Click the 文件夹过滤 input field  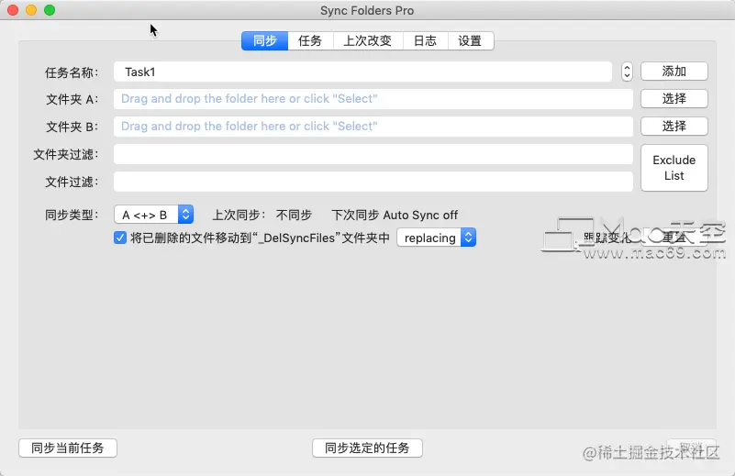click(x=373, y=154)
